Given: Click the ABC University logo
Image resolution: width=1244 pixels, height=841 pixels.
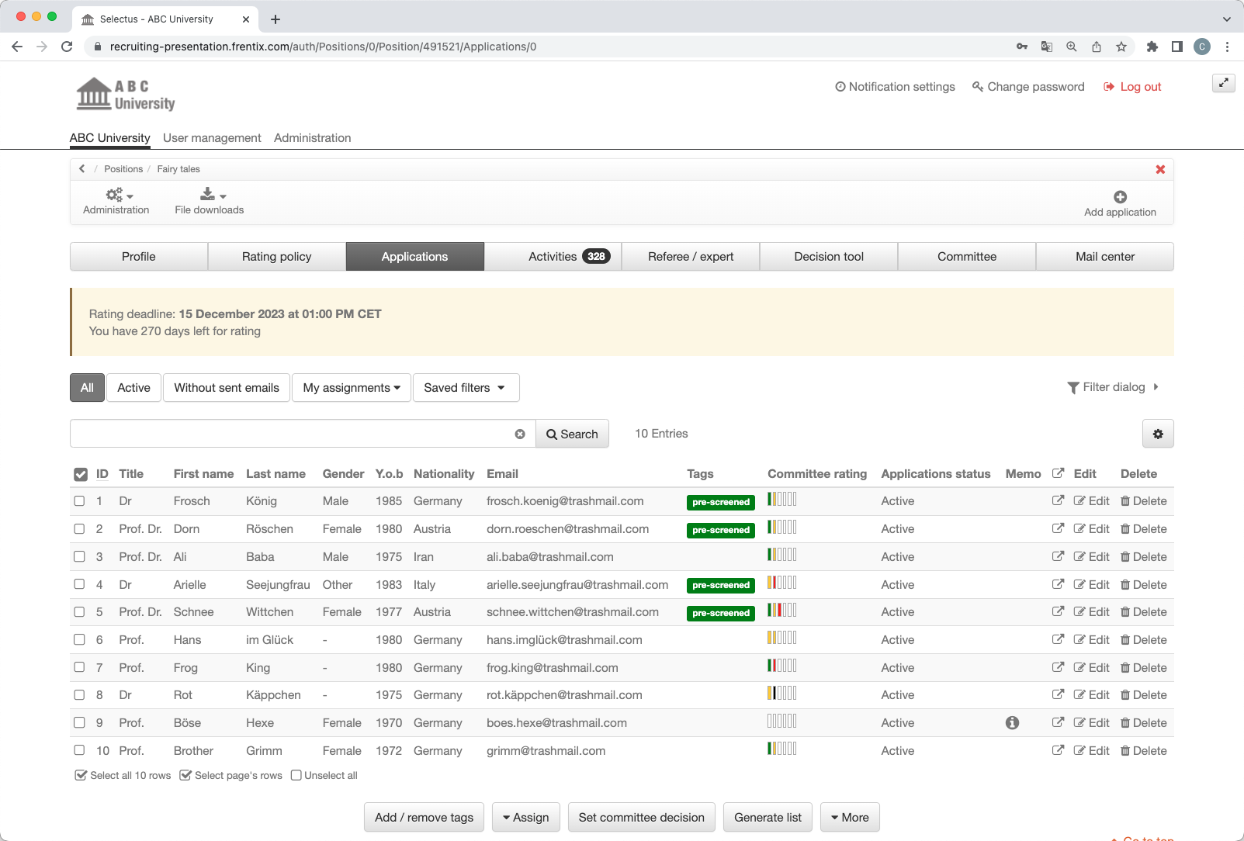Looking at the screenshot, I should [126, 95].
